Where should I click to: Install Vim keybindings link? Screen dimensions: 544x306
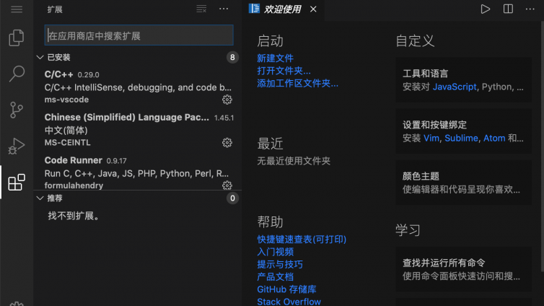click(431, 138)
